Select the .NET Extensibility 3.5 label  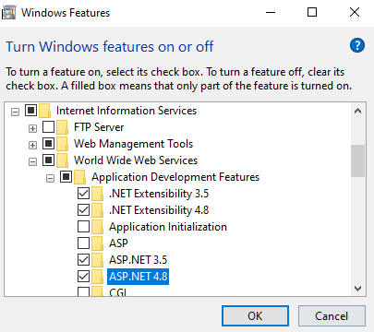click(159, 194)
